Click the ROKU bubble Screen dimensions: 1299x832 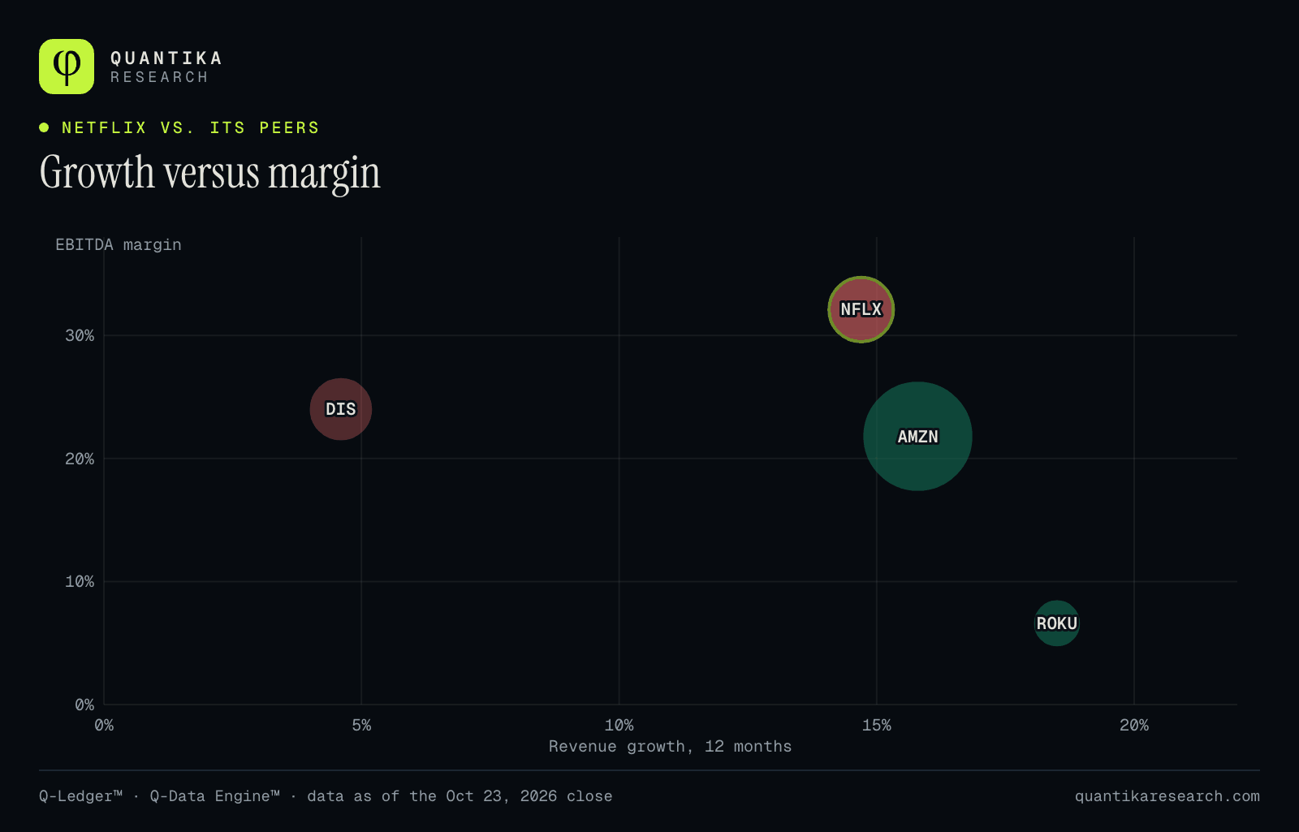click(1056, 623)
